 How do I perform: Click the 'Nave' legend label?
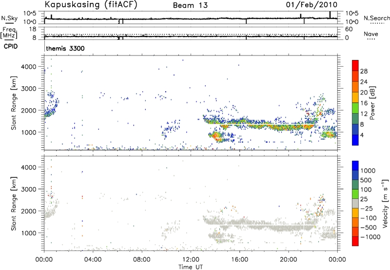(370, 34)
